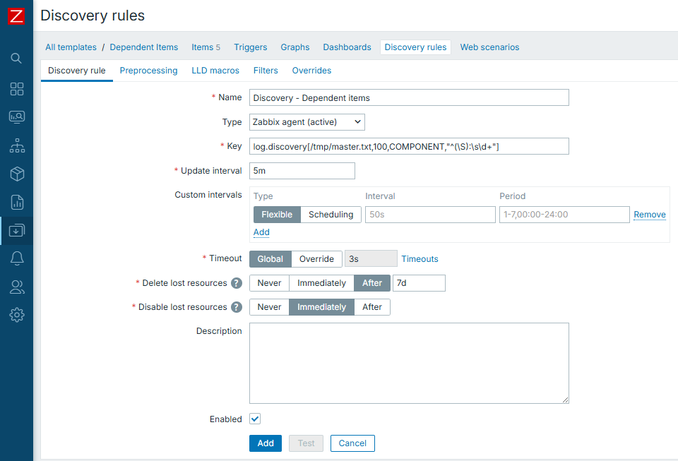Viewport: 678px width, 461px height.
Task: Open the Reports sidebar icon
Action: coord(16,202)
